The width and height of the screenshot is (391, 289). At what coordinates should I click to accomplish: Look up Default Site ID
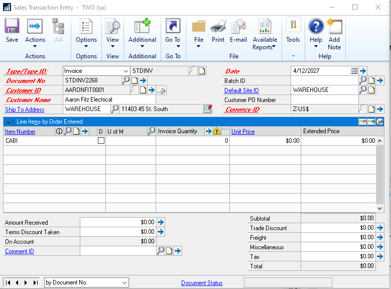click(x=363, y=89)
